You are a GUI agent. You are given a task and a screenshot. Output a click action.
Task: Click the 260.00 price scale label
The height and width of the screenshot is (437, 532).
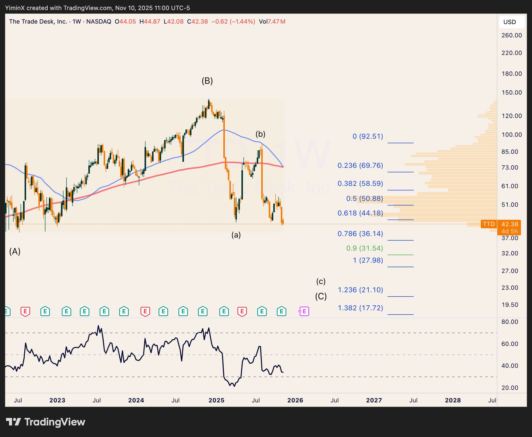pos(511,35)
